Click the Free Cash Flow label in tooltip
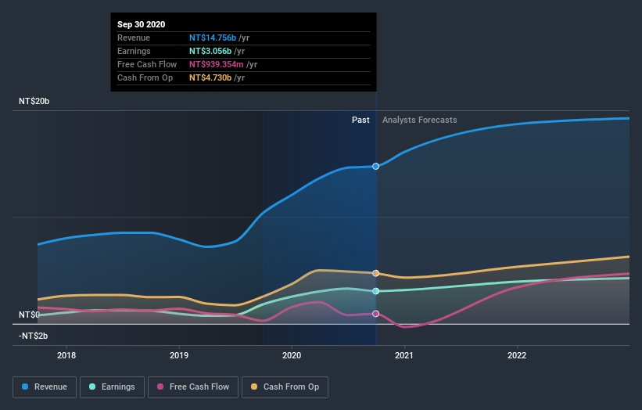The image size is (642, 410). 147,64
